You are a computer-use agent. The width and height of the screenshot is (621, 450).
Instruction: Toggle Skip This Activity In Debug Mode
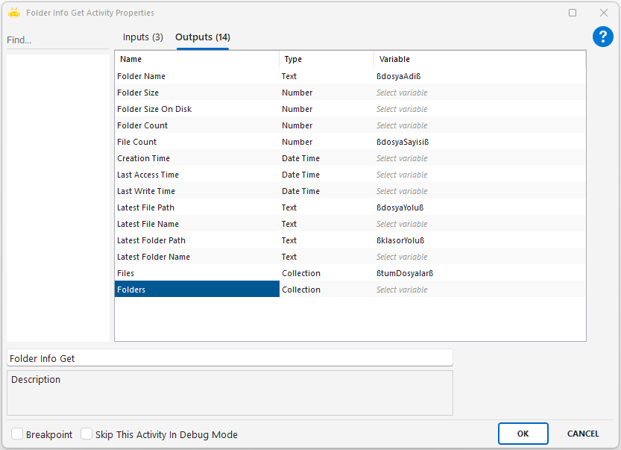point(86,434)
